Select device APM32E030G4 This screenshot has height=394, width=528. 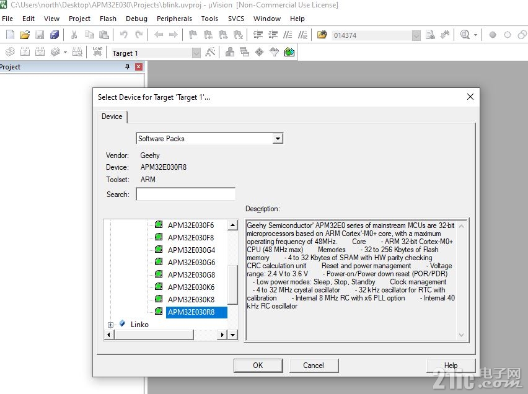coord(191,250)
